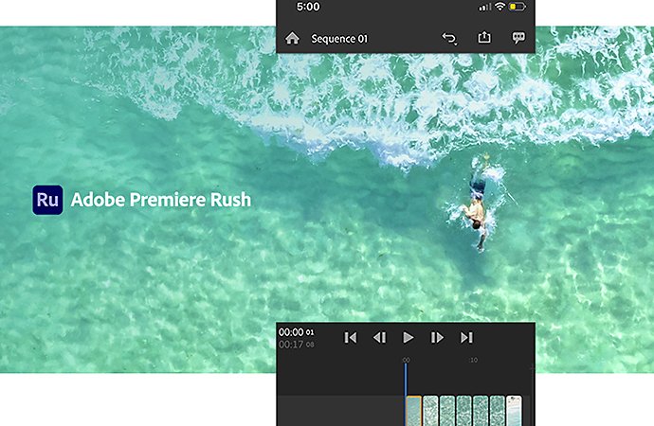Screen dimensions: 654x426
Task: Open the feedback speech bubble icon
Action: [518, 38]
